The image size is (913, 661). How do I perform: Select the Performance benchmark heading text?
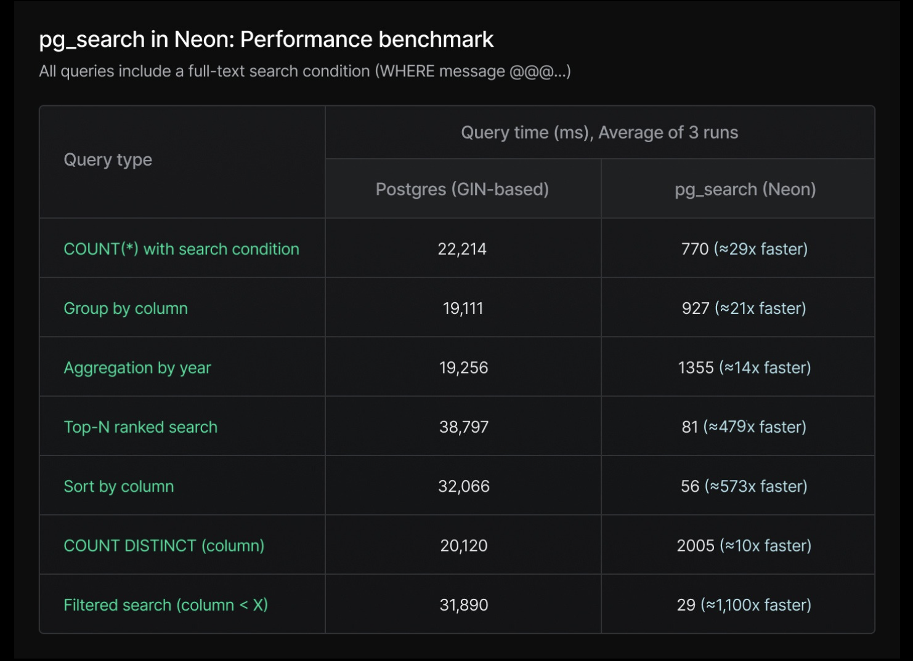[367, 39]
